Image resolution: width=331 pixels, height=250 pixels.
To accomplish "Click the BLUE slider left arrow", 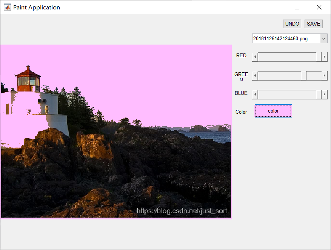I will [255, 95].
